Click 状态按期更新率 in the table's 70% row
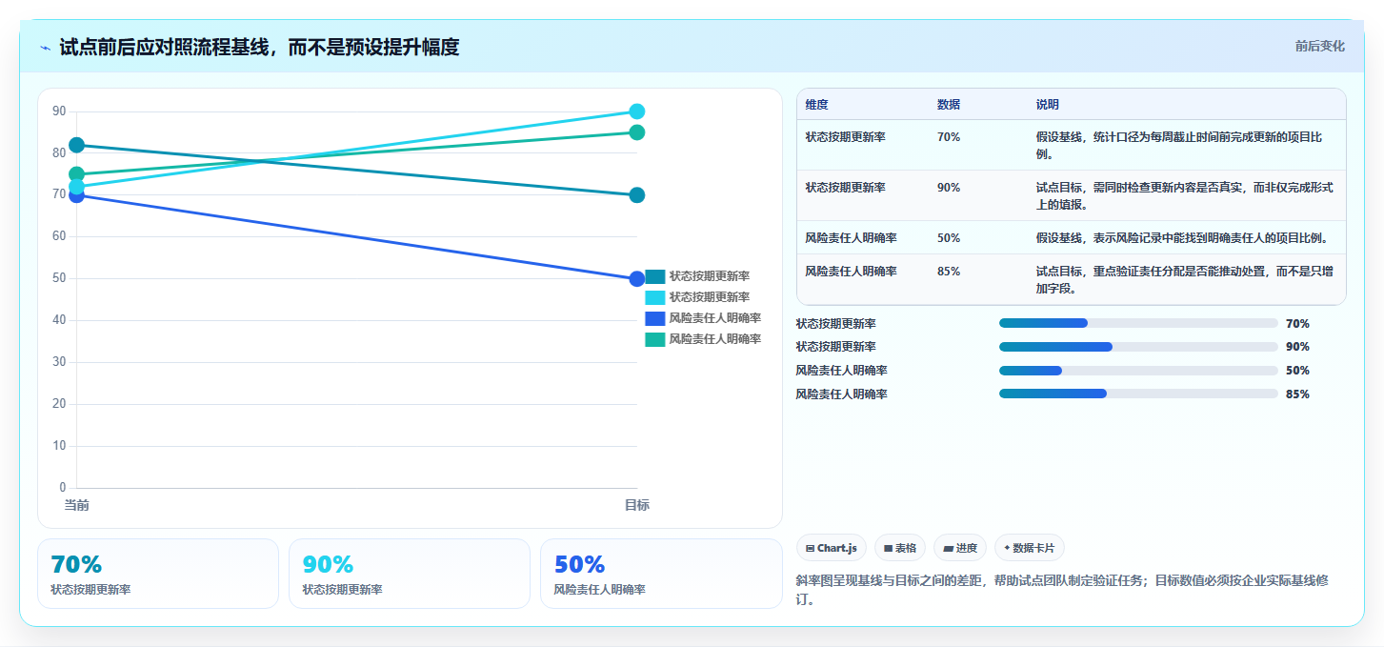The height and width of the screenshot is (647, 1384). tap(846, 137)
